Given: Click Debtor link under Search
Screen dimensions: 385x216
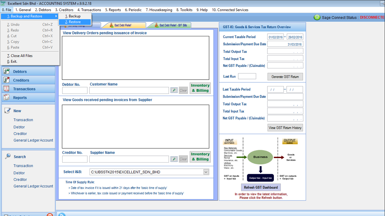Looking at the screenshot, I should click(x=19, y=173).
